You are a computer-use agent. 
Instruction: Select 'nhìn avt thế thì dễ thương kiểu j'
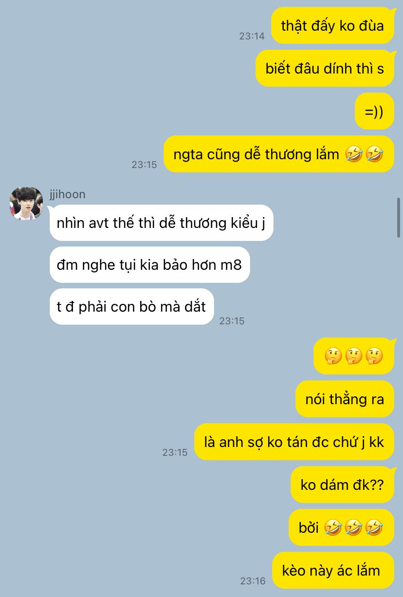click(162, 223)
